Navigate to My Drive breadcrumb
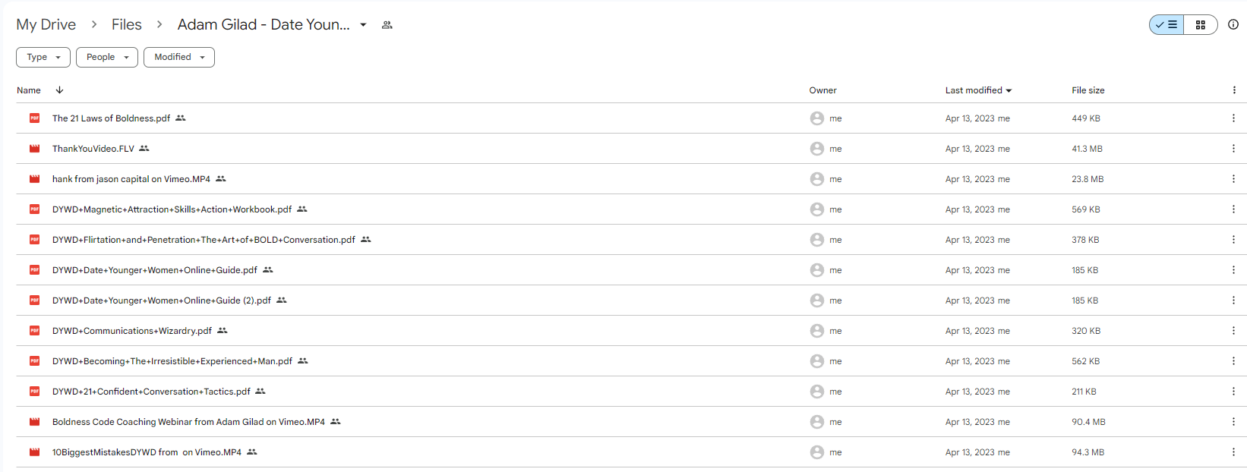This screenshot has width=1247, height=472. pyautogui.click(x=46, y=25)
